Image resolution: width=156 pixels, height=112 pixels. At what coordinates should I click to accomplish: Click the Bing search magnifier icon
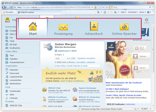pos(150,7)
